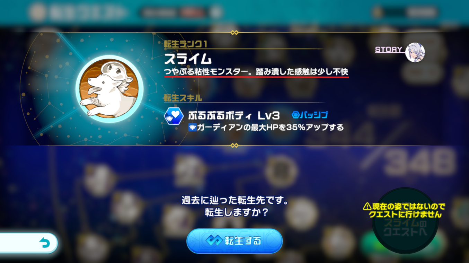
Task: Tap the quest unavailable warning message
Action: 404,211
